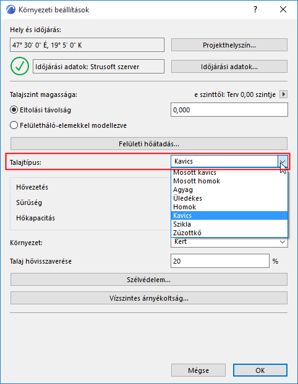Open the help question mark button
The width and height of the screenshot is (298, 384).
click(x=255, y=9)
